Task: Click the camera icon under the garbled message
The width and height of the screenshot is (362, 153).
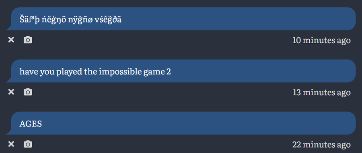Action: point(28,40)
